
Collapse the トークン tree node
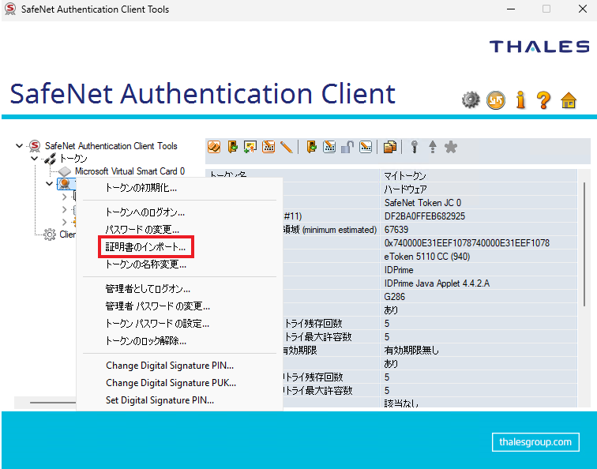[x=34, y=159]
